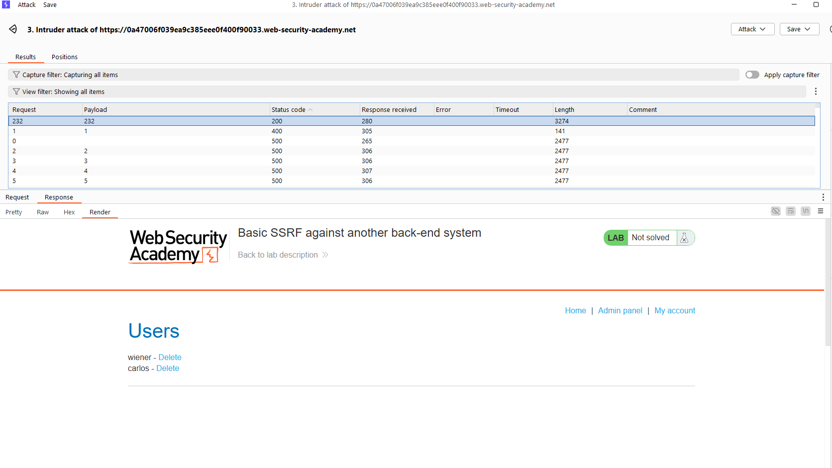Select result row for request 5
Screen dimensions: 832x468
point(412,181)
